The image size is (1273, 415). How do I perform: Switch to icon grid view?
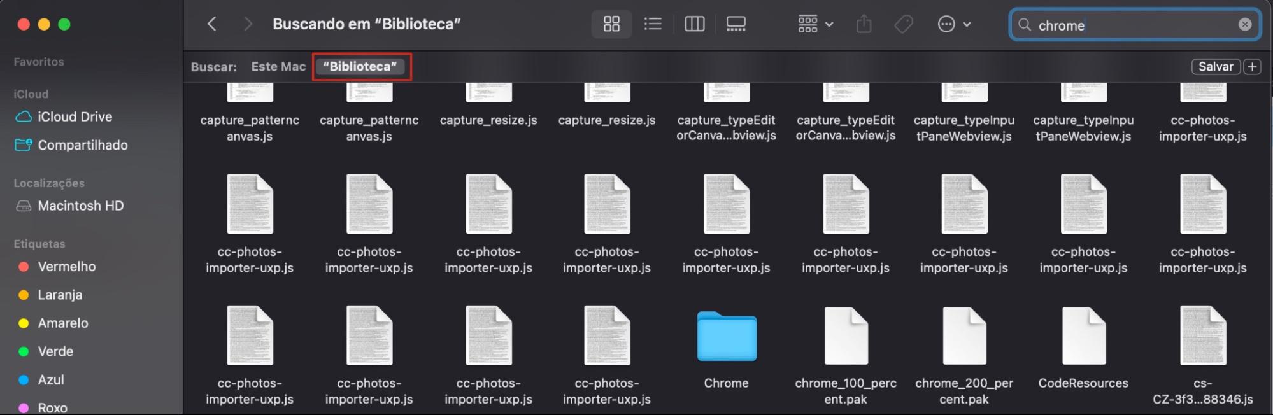611,24
